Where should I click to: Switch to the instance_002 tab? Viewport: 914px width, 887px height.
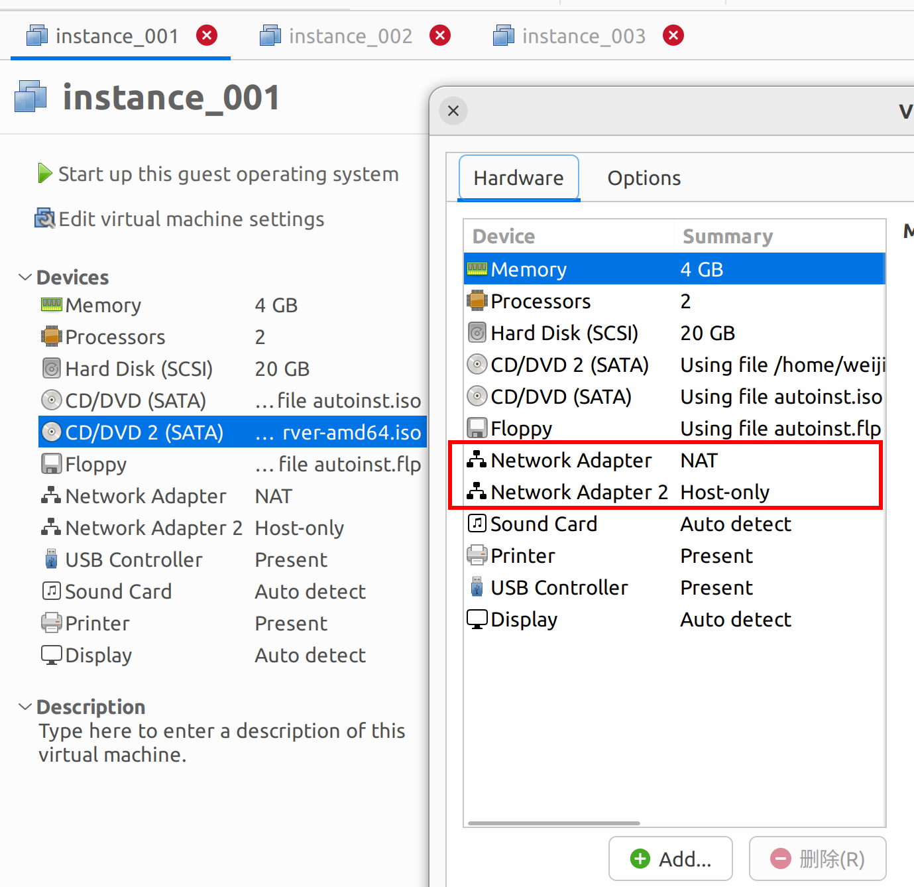350,36
